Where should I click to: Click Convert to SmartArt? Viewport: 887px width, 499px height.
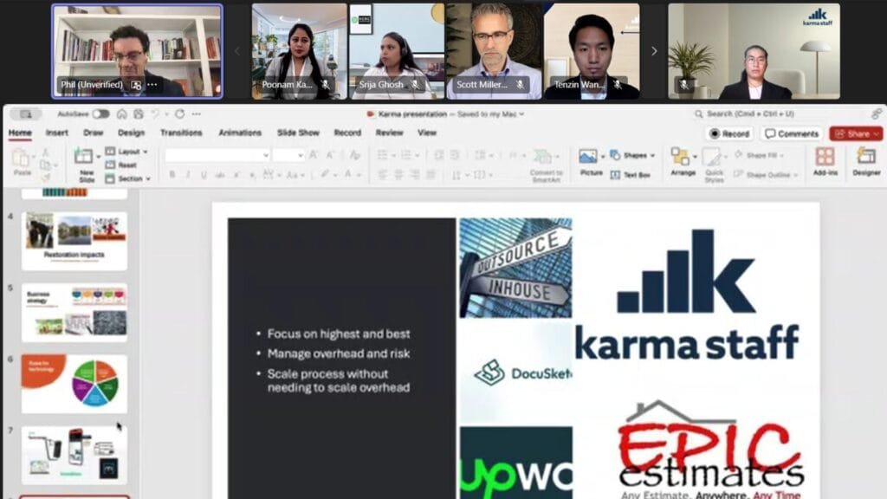[546, 165]
